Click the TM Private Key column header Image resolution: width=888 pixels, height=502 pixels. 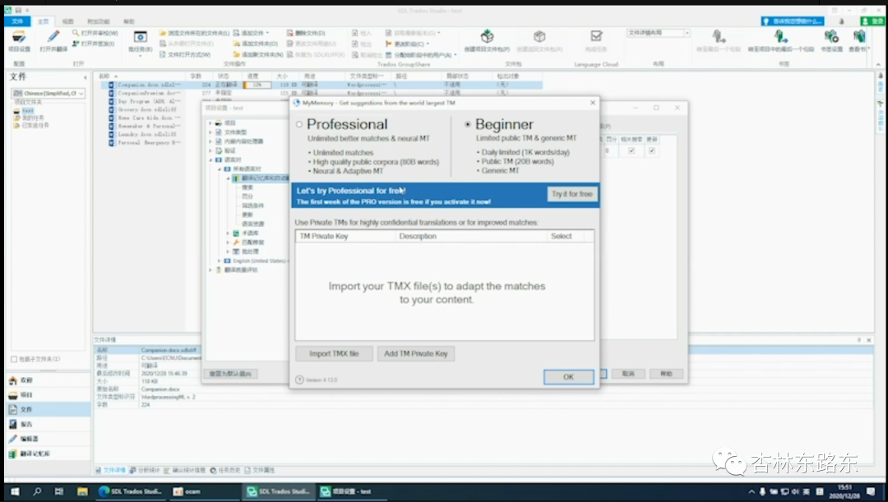tap(345, 236)
